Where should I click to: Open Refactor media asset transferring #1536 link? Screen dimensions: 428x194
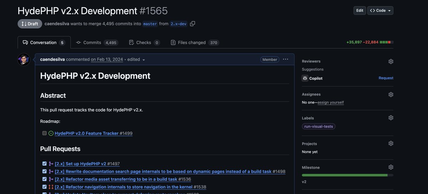click(123, 179)
